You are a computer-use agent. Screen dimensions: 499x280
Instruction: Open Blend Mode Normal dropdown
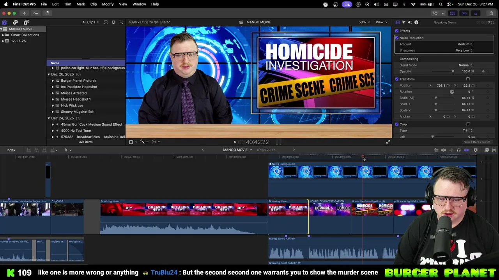[465, 65]
